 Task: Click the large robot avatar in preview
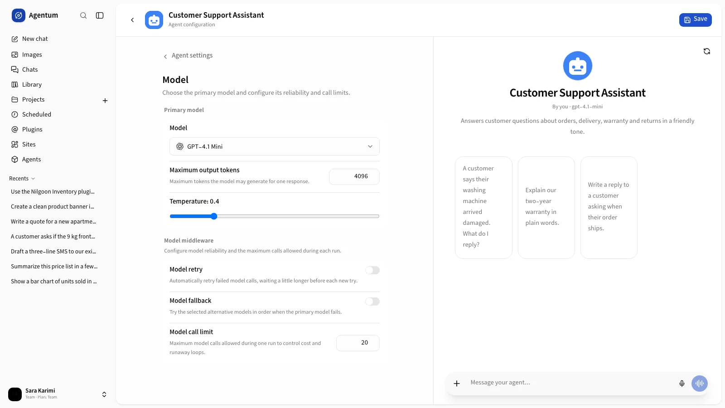click(x=578, y=66)
